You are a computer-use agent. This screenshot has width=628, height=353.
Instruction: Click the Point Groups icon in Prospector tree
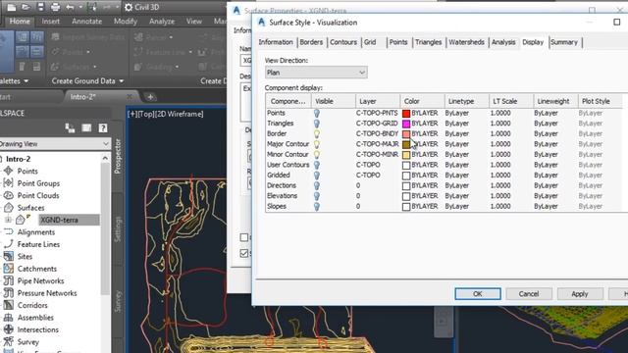click(x=9, y=183)
